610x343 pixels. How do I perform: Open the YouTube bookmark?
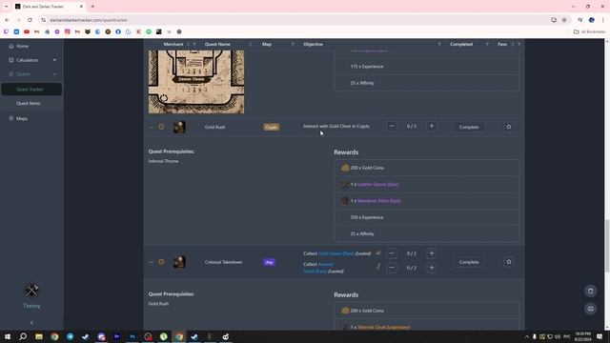click(x=27, y=31)
